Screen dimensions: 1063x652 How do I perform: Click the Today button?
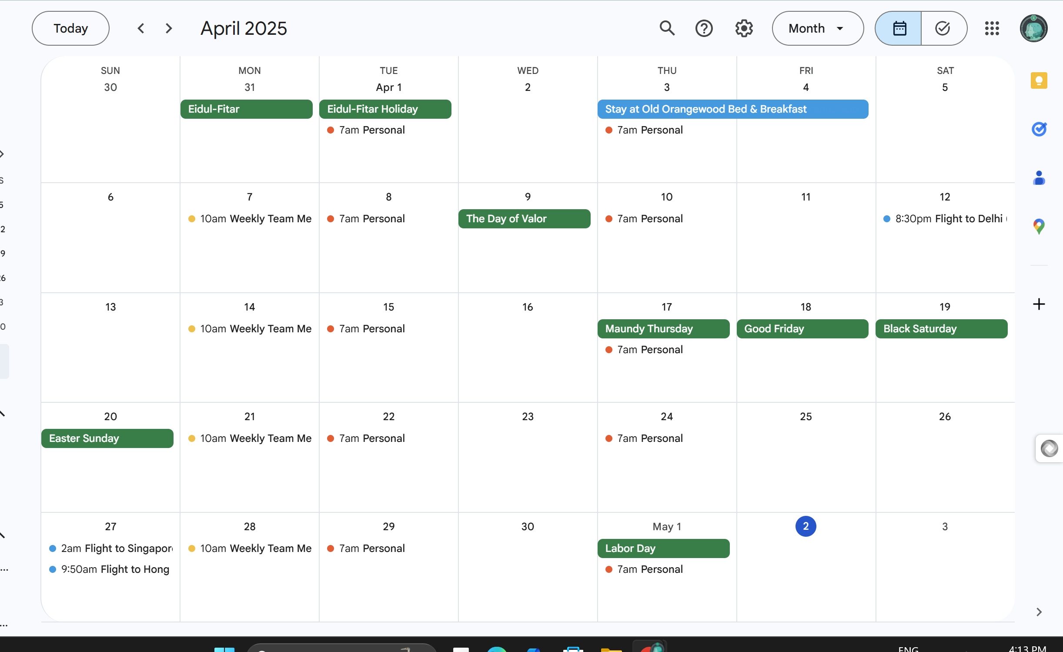(x=70, y=28)
